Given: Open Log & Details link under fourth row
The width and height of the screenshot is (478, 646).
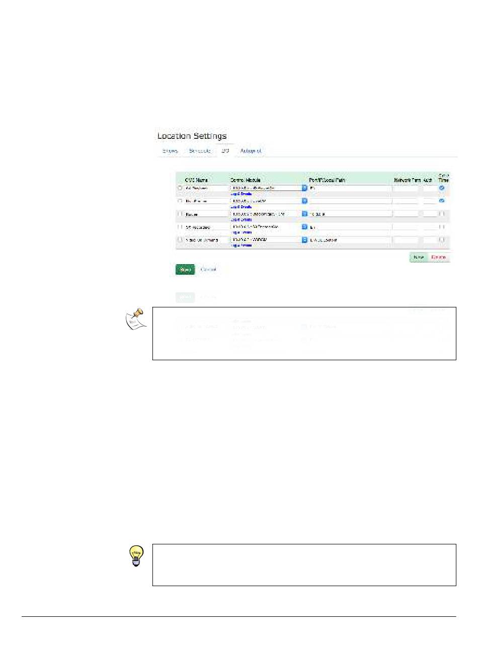Looking at the screenshot, I should (x=241, y=232).
